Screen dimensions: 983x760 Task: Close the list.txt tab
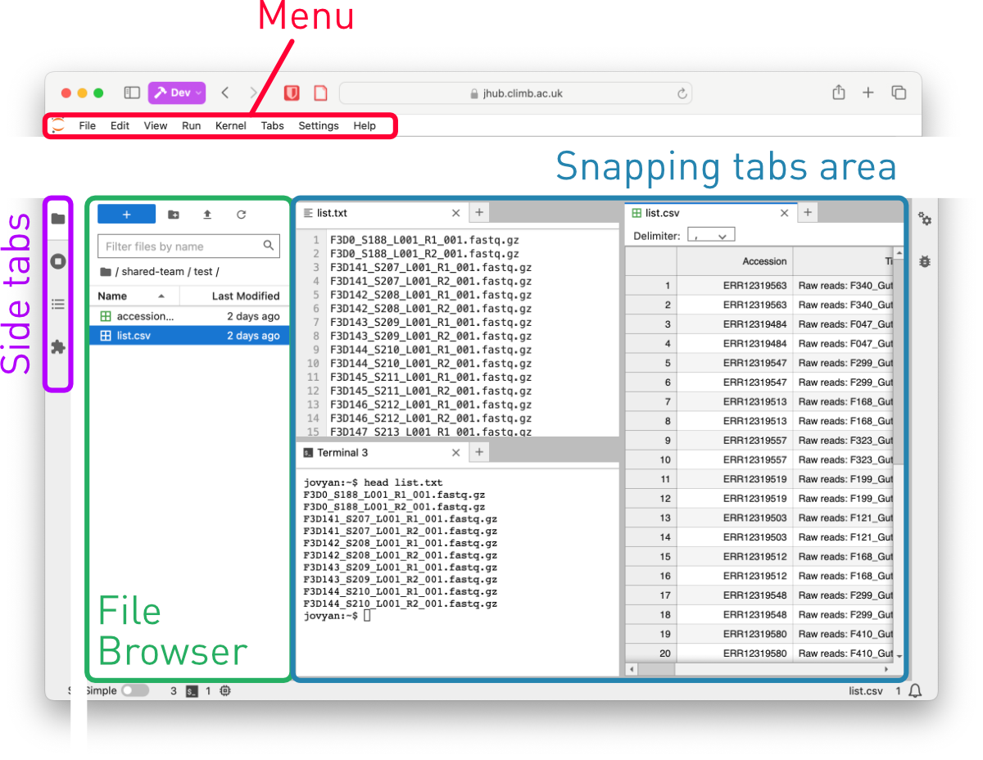tap(456, 213)
